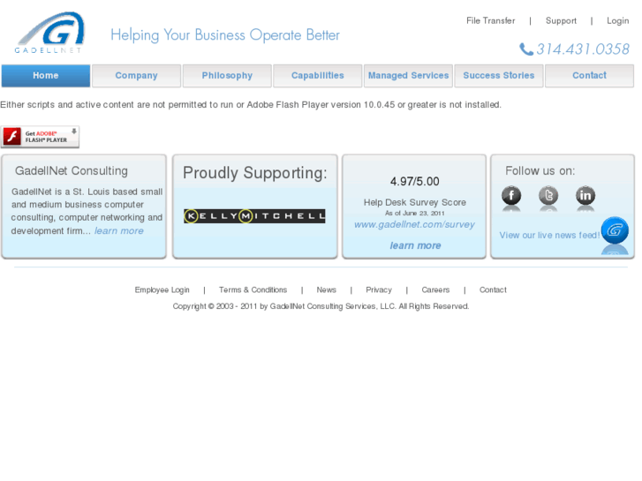Click the phone number 314.431.0358
642x481 pixels.
pos(583,49)
